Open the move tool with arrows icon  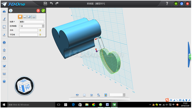coord(4,50)
